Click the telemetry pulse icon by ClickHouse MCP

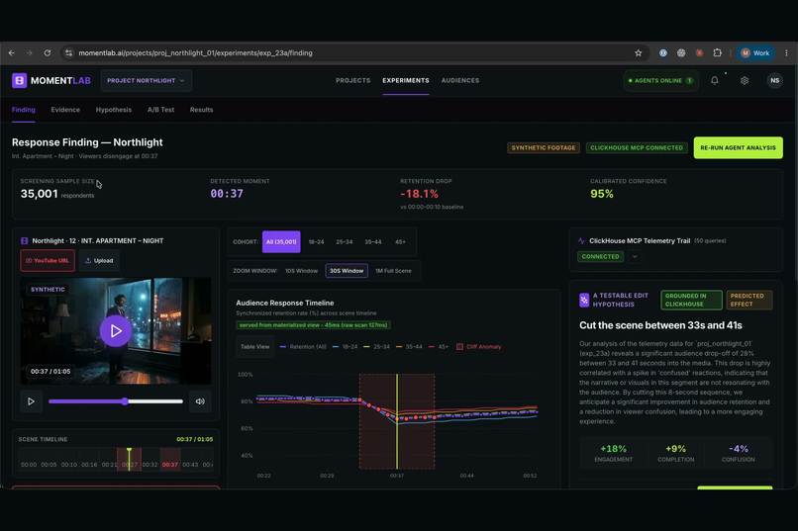point(581,241)
